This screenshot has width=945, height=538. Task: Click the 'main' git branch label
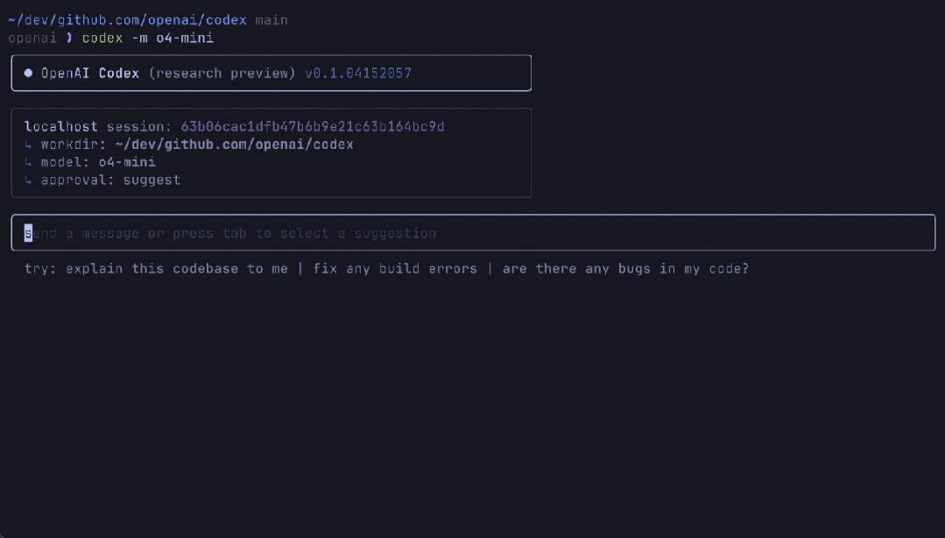pyautogui.click(x=272, y=20)
